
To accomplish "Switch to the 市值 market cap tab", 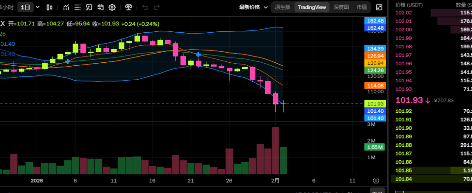I will tap(361, 7).
